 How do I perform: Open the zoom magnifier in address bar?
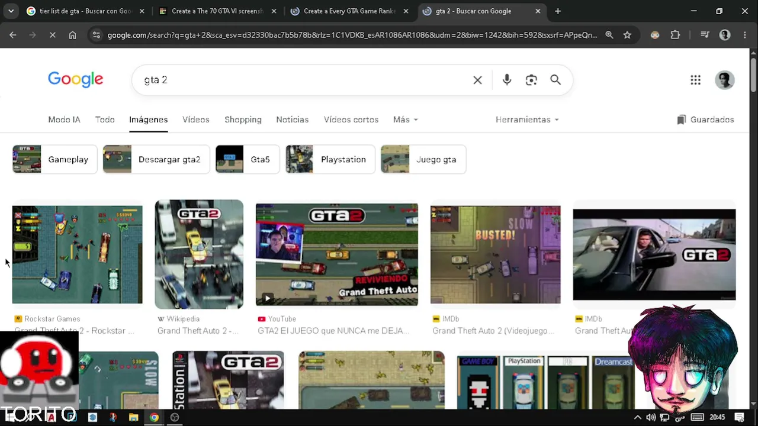609,35
